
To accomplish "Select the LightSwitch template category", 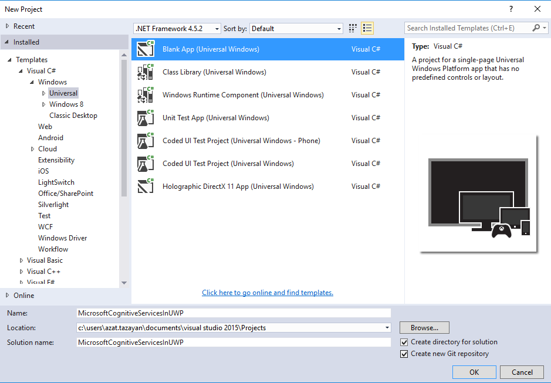I will pyautogui.click(x=56, y=182).
